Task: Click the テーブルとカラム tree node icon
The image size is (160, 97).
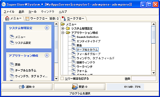Action: coord(74,50)
